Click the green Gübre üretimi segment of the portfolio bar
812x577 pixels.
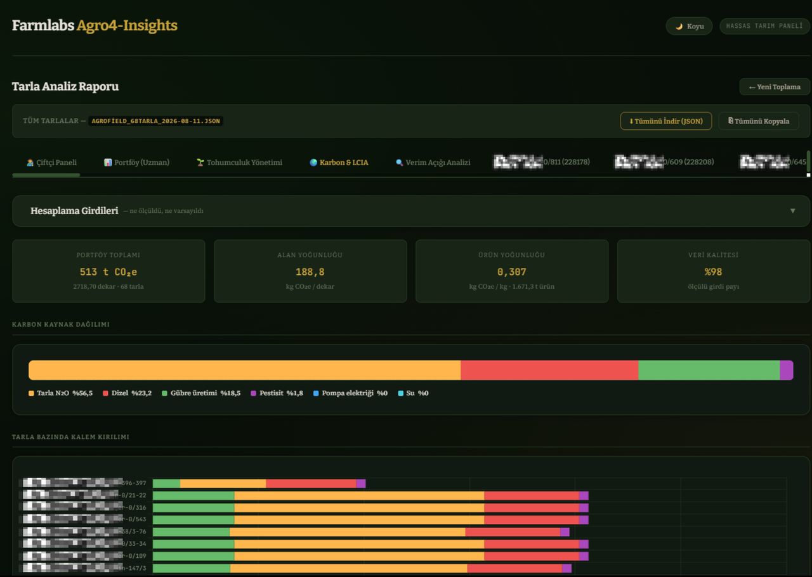(x=709, y=371)
